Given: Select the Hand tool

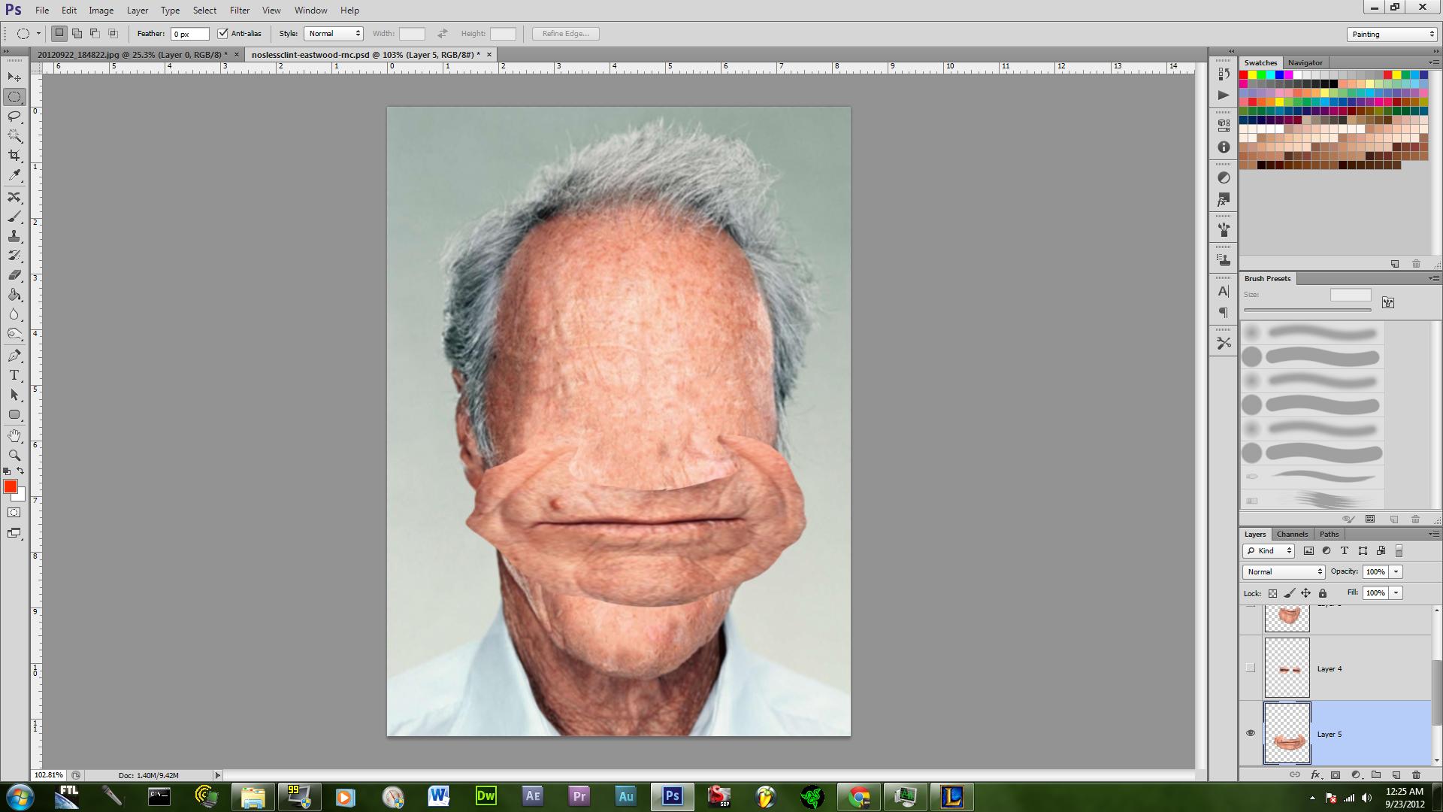Looking at the screenshot, I should click(14, 436).
